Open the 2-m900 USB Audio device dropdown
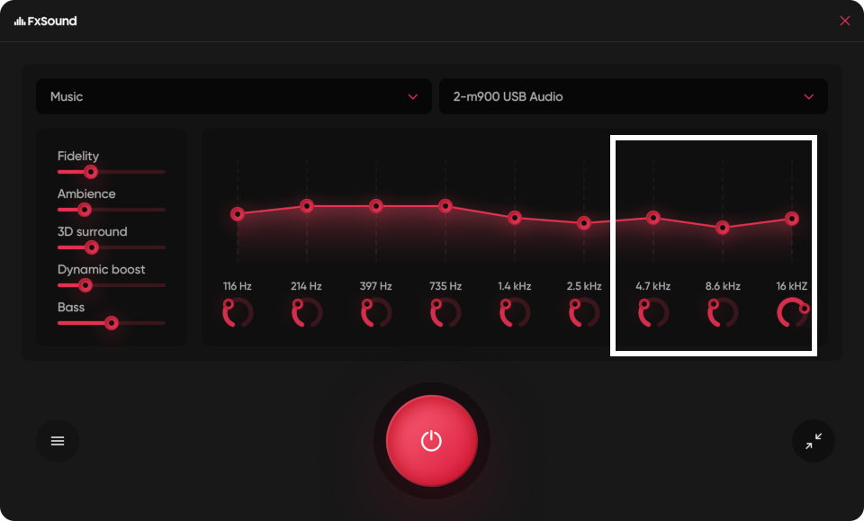 pyautogui.click(x=634, y=96)
